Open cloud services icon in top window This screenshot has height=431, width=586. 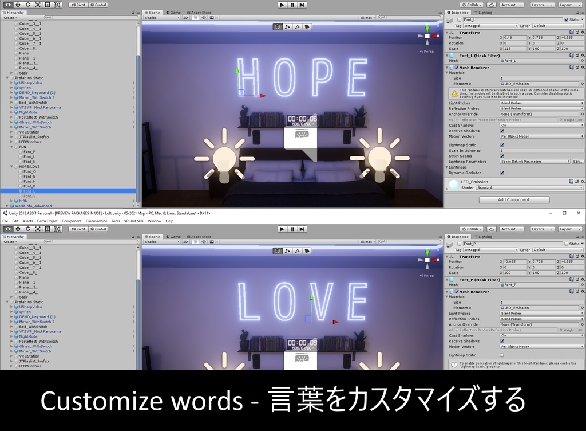(x=492, y=5)
